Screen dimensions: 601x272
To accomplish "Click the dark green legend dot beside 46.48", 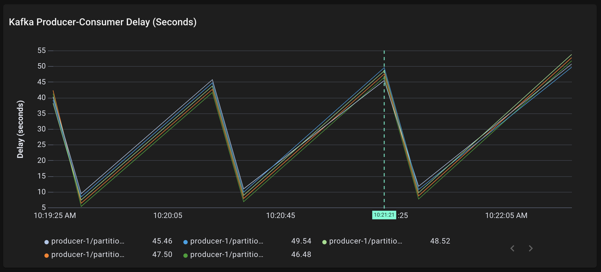I will [186, 256].
